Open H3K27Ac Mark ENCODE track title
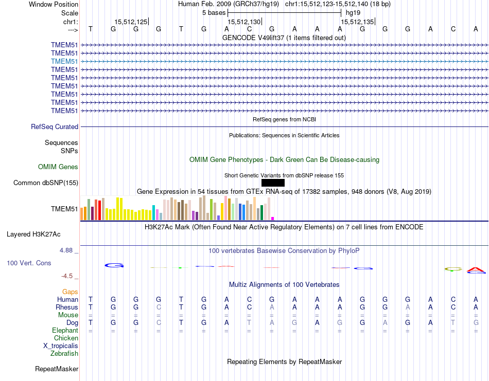489x381 pixels. (284, 227)
